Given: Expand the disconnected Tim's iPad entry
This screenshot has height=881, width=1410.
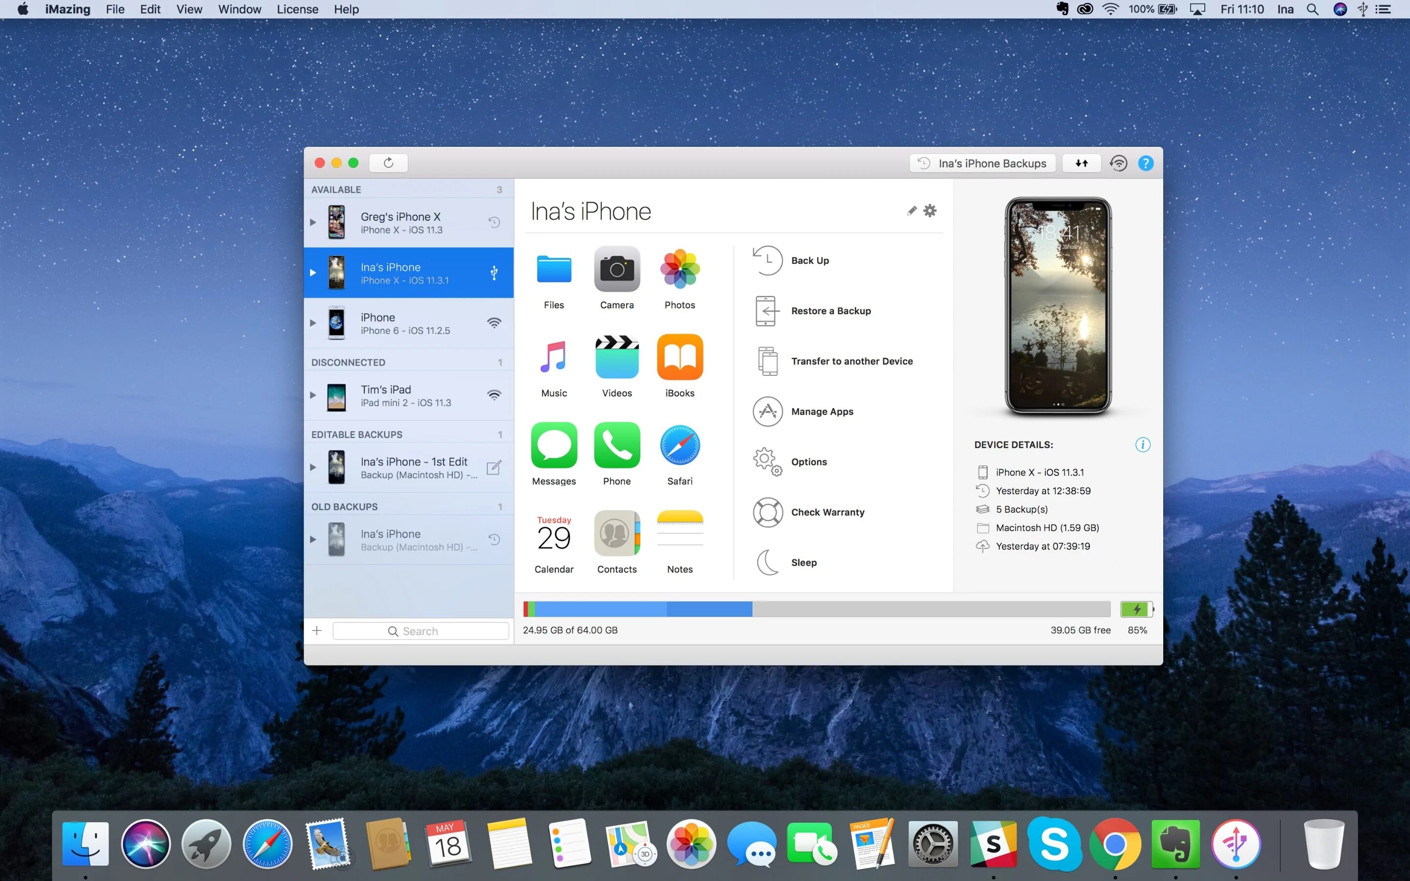Looking at the screenshot, I should pos(314,394).
